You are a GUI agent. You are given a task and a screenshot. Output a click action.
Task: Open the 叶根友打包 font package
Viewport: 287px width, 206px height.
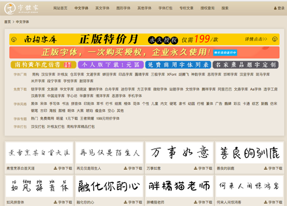[56, 127]
